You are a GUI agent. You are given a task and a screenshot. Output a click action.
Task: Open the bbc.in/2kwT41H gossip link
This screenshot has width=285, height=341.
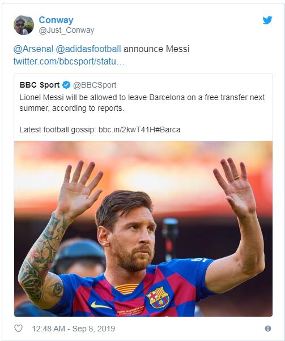pos(126,130)
